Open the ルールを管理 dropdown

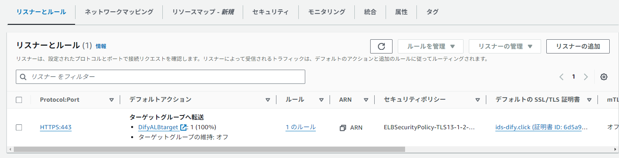coord(431,47)
